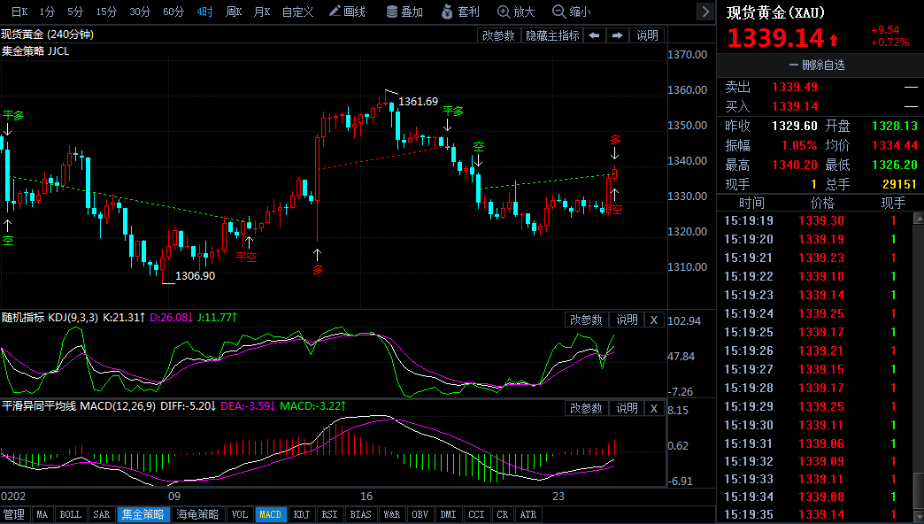Close the KDJ indicator panel
The image size is (924, 524).
click(653, 320)
